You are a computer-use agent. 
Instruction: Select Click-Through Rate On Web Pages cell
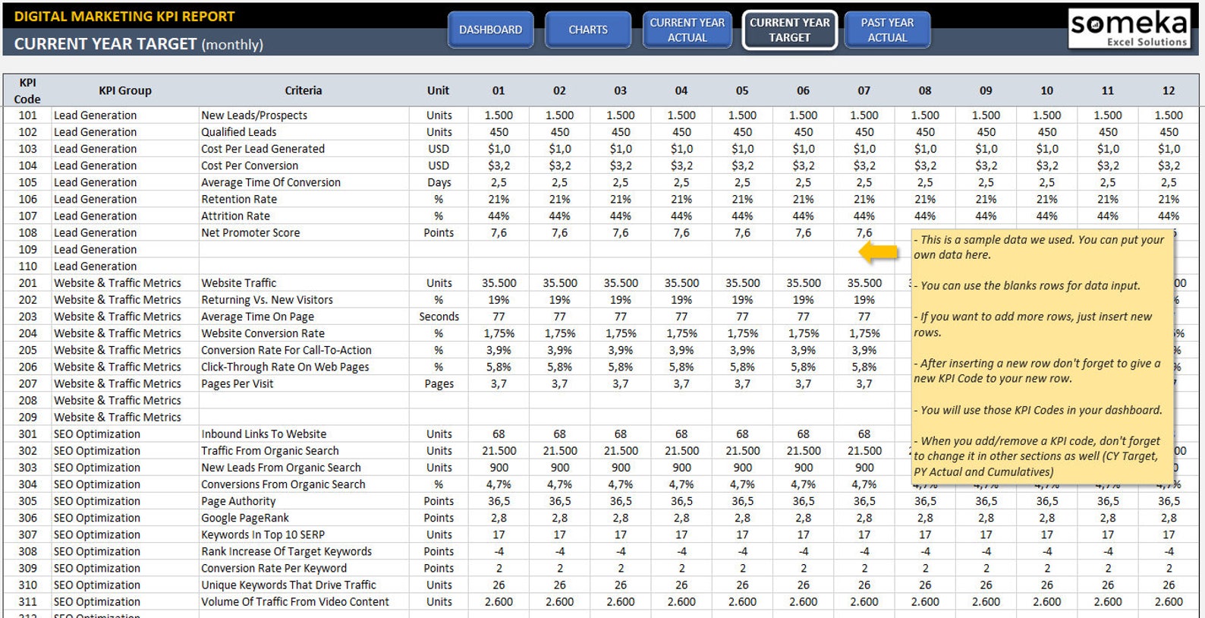tap(304, 367)
